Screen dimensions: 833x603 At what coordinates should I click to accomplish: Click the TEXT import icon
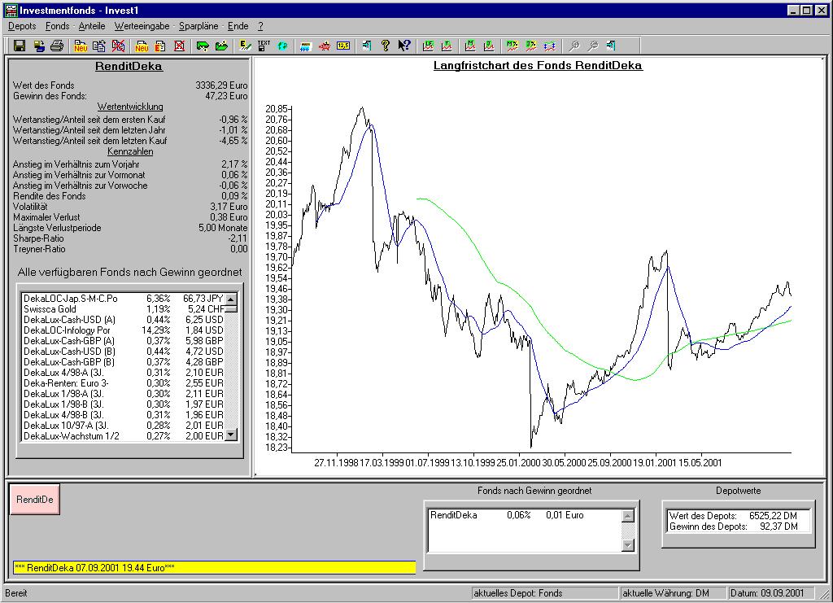[264, 46]
